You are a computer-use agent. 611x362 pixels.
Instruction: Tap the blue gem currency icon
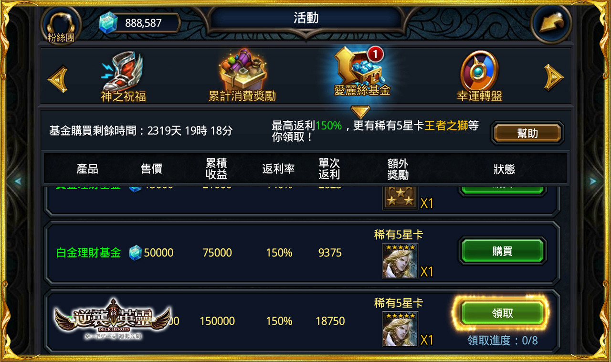point(108,22)
